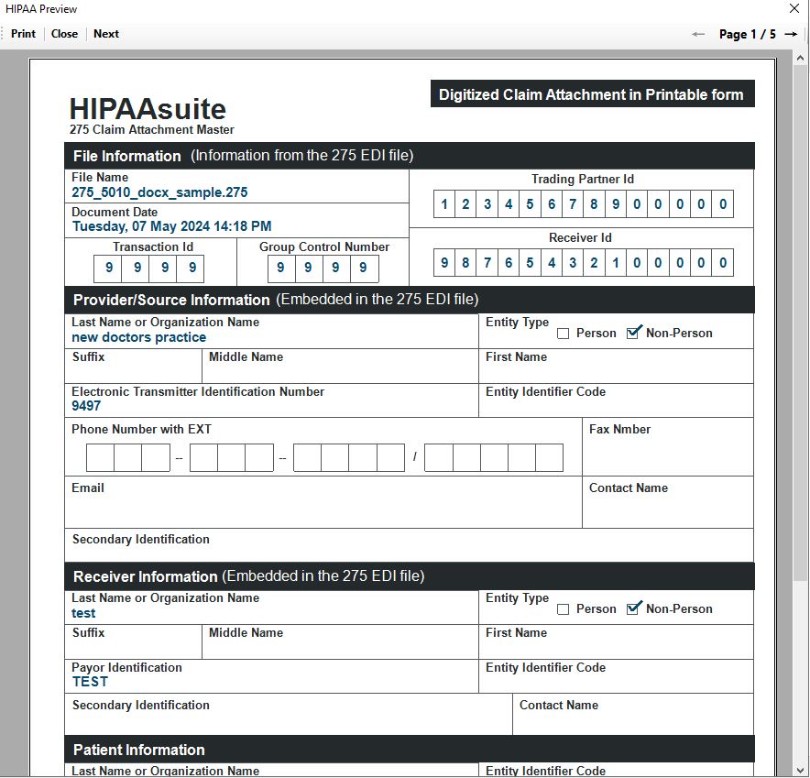Click Provider/Source Information section header
This screenshot has width=810, height=778.
(x=410, y=300)
